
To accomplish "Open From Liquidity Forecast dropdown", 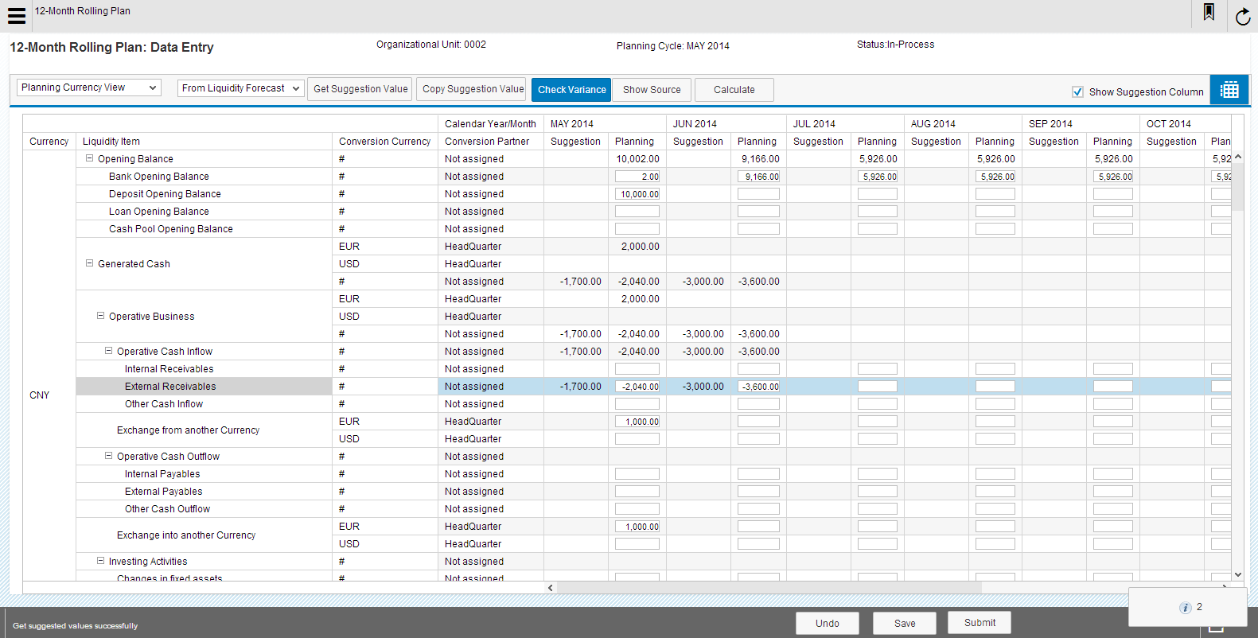I will click(x=241, y=88).
